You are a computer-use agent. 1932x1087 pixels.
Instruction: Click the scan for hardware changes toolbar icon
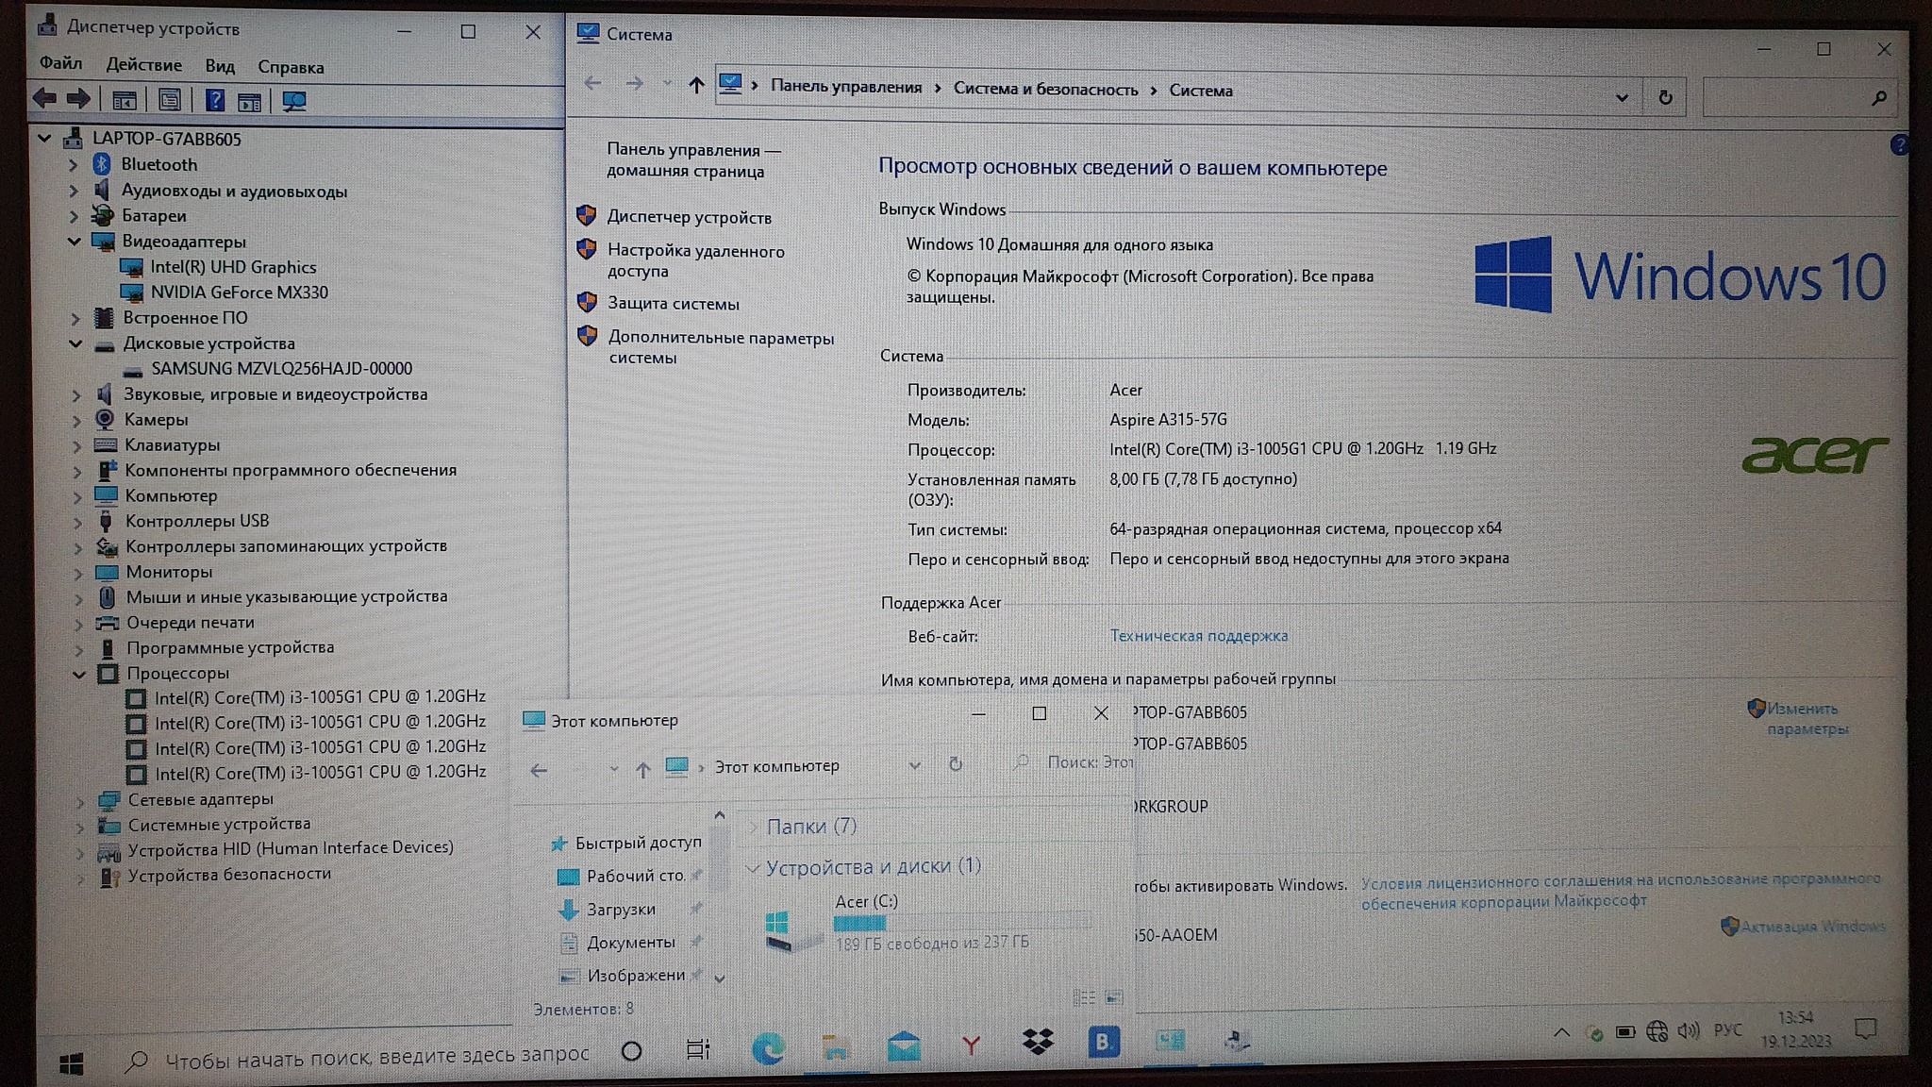pyautogui.click(x=294, y=101)
